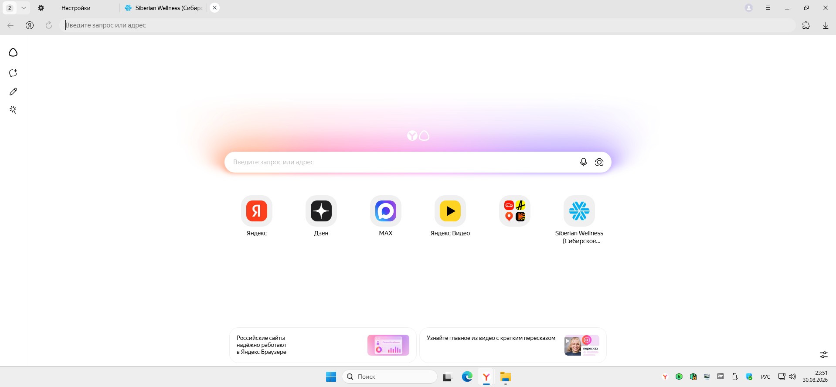The image size is (836, 387).
Task: Open the sparkle image generator sidebar icon
Action: pos(13,110)
